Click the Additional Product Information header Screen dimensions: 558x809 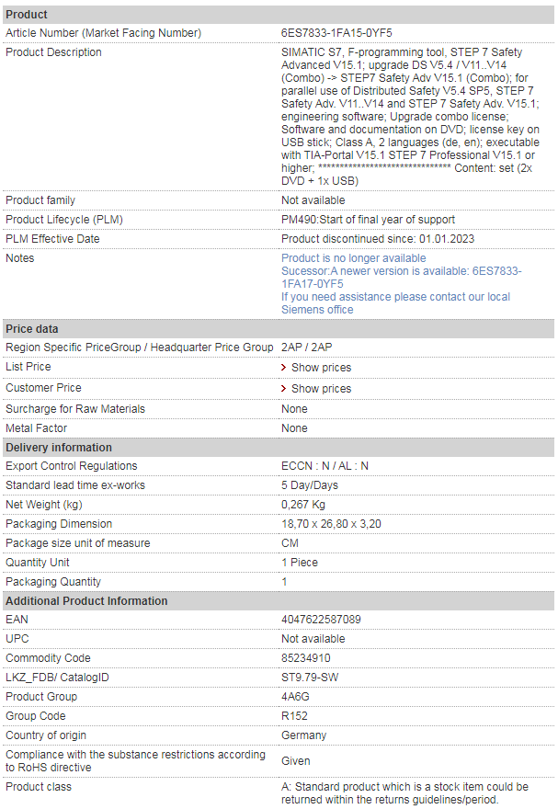(x=279, y=601)
